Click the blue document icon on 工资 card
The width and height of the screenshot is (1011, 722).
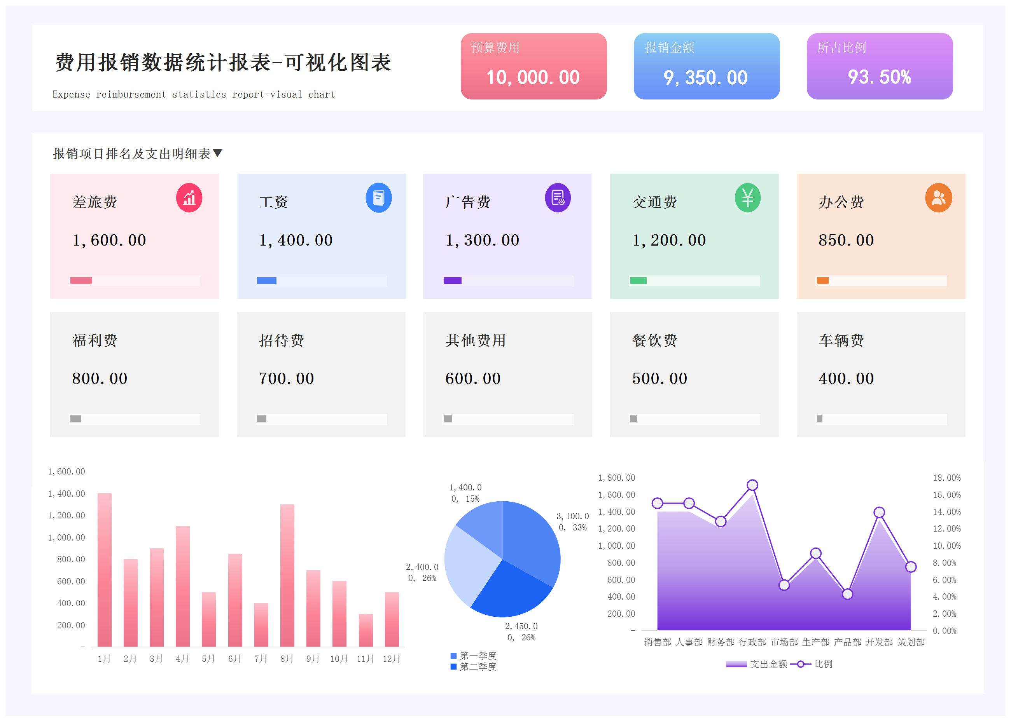tap(378, 198)
